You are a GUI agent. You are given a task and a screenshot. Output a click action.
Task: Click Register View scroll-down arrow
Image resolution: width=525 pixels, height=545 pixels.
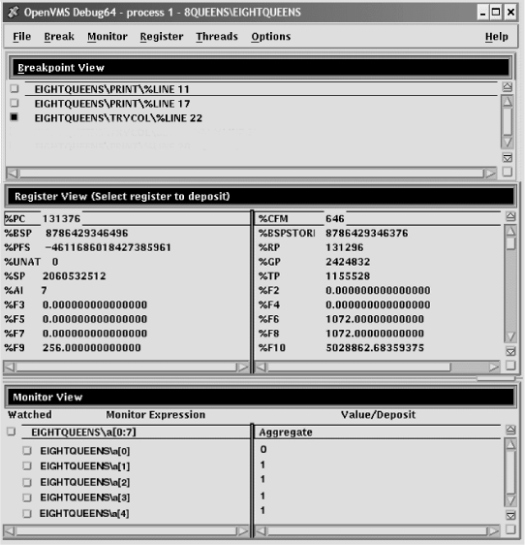(510, 337)
